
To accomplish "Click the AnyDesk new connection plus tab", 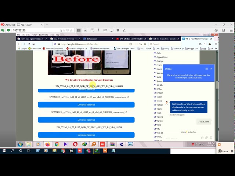I will (47, 25).
